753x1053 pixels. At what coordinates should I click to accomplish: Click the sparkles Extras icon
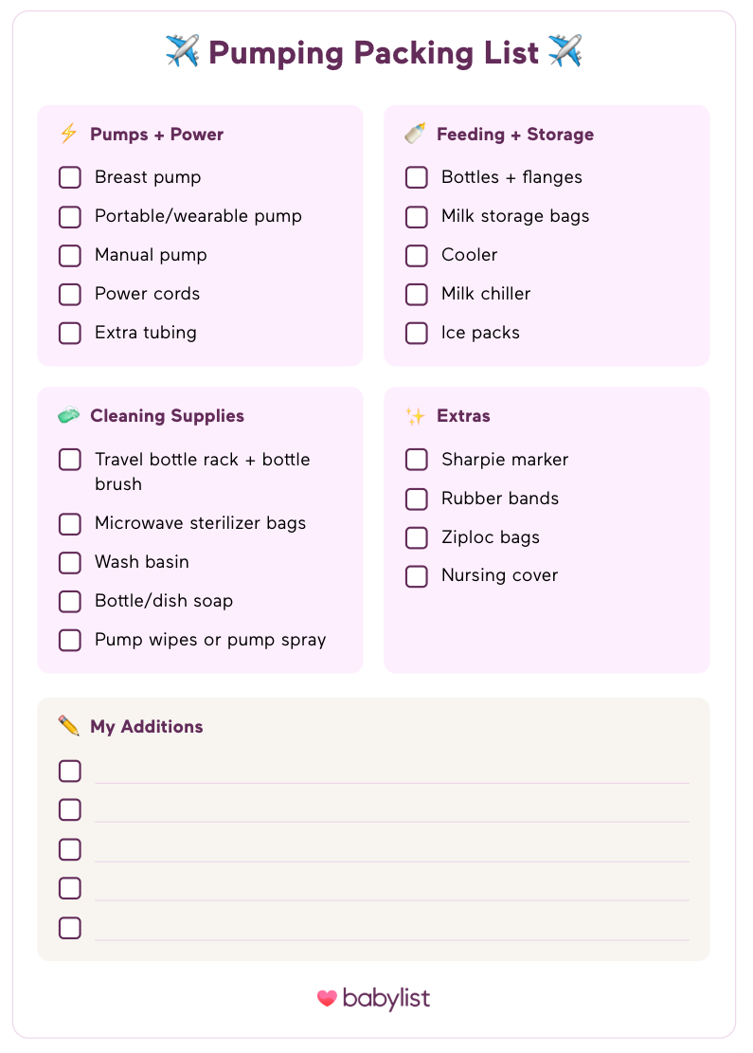point(415,415)
